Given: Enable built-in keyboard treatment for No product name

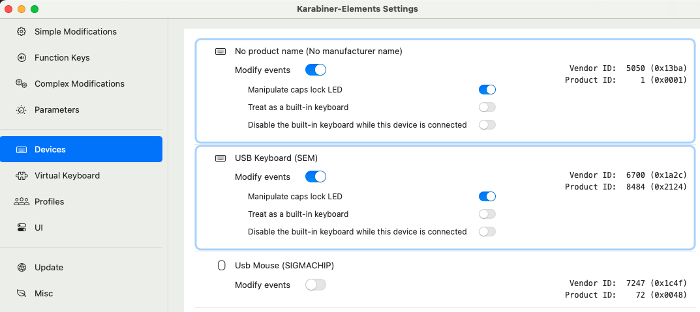Looking at the screenshot, I should point(487,107).
